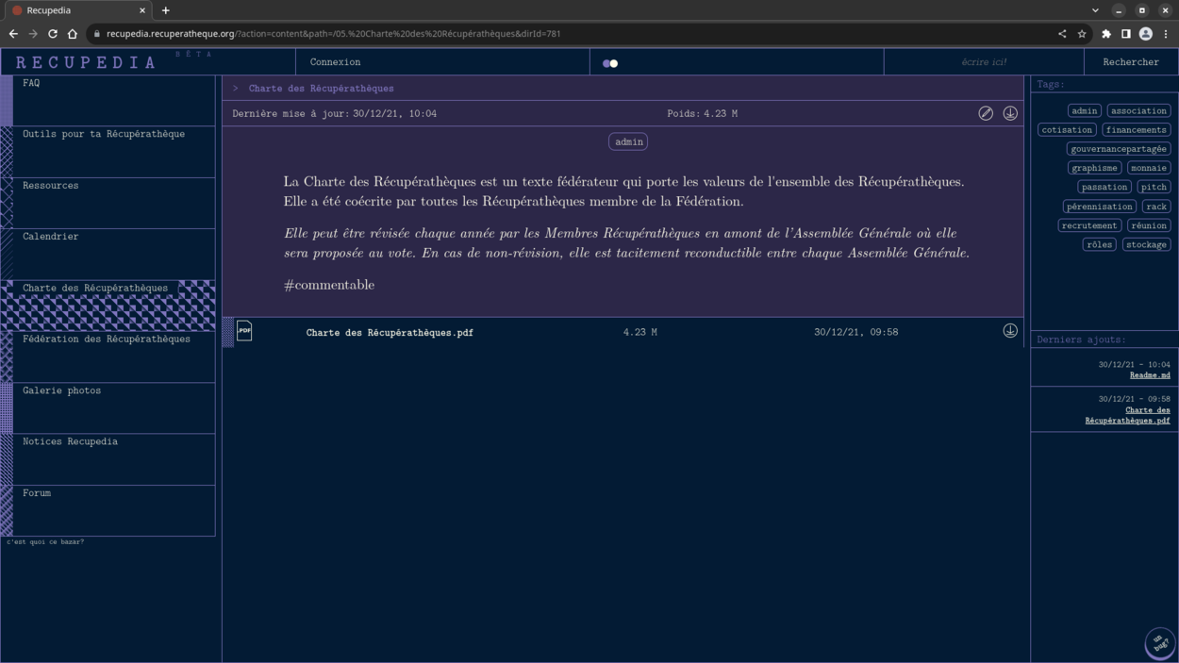
Task: Open the browser extensions puzzle icon
Action: click(x=1106, y=34)
